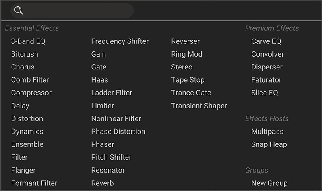
Task: Choose the Bitcrush effect
Action: point(25,54)
